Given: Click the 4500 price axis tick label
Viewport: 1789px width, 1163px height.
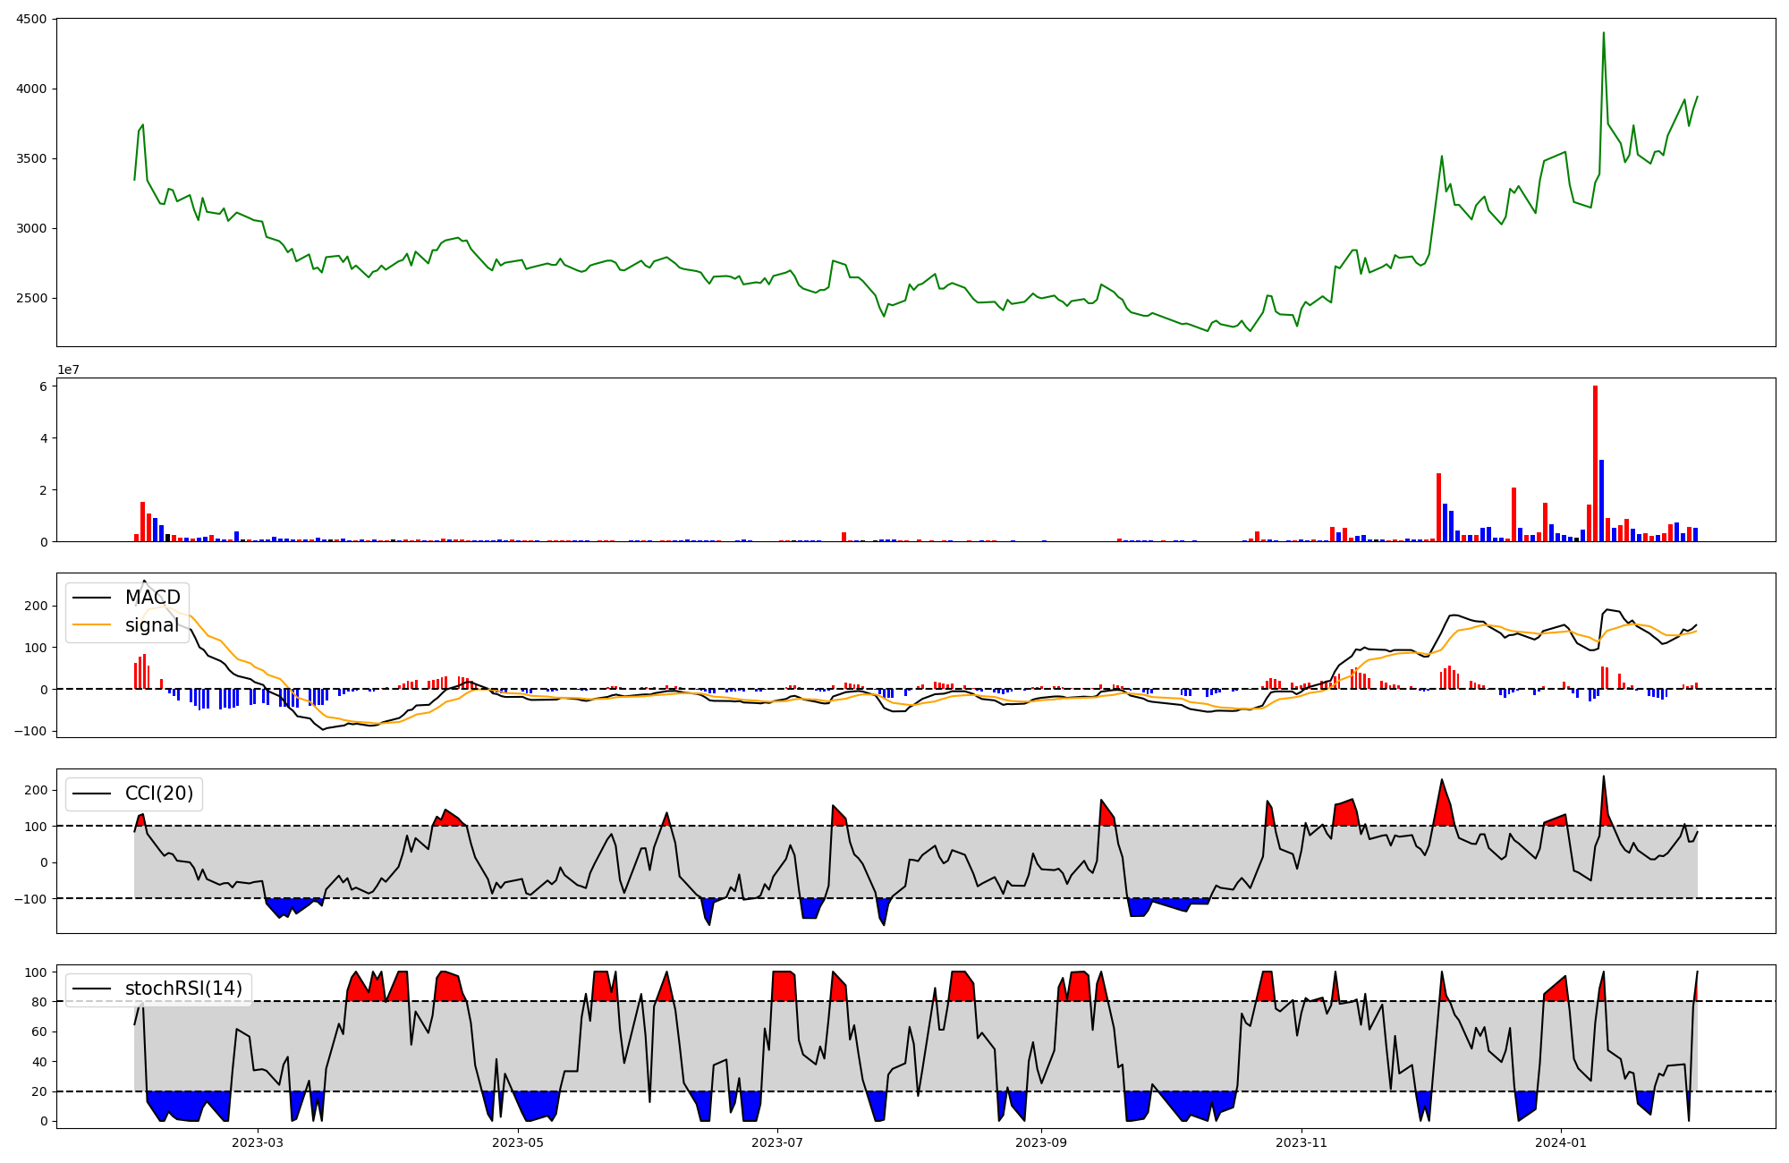Looking at the screenshot, I should pyautogui.click(x=33, y=19).
